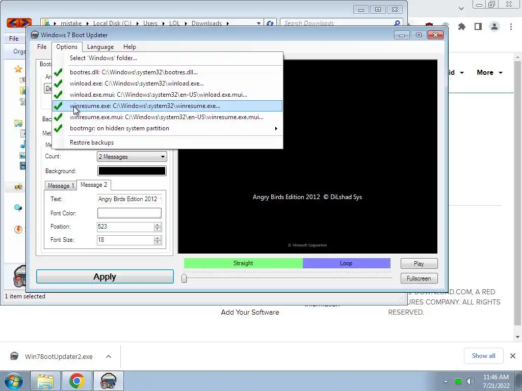Toggle Chrome side panel icon
The height and width of the screenshot is (391, 522).
[x=478, y=26]
